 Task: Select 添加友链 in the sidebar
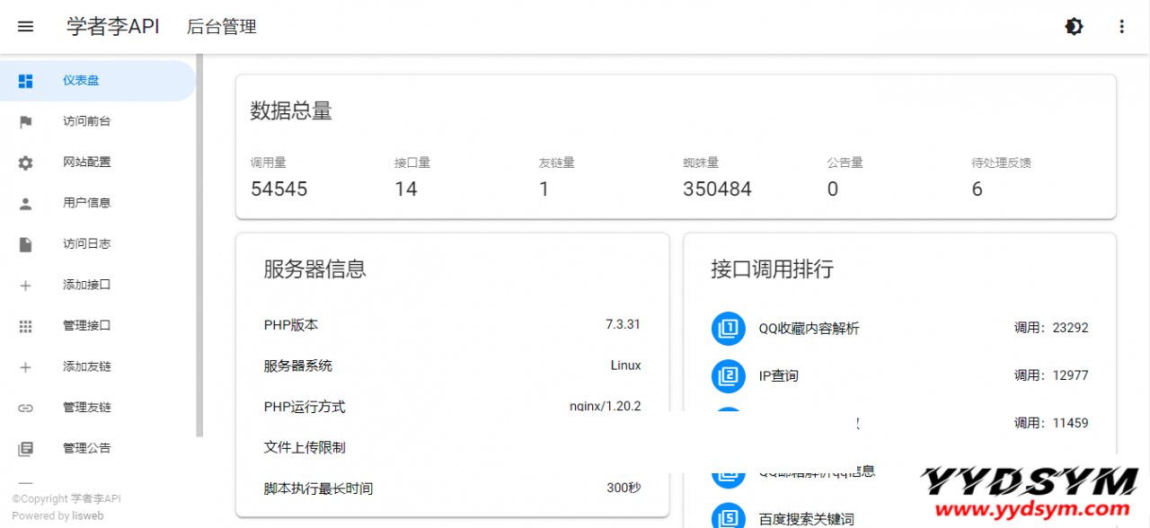pyautogui.click(x=86, y=366)
